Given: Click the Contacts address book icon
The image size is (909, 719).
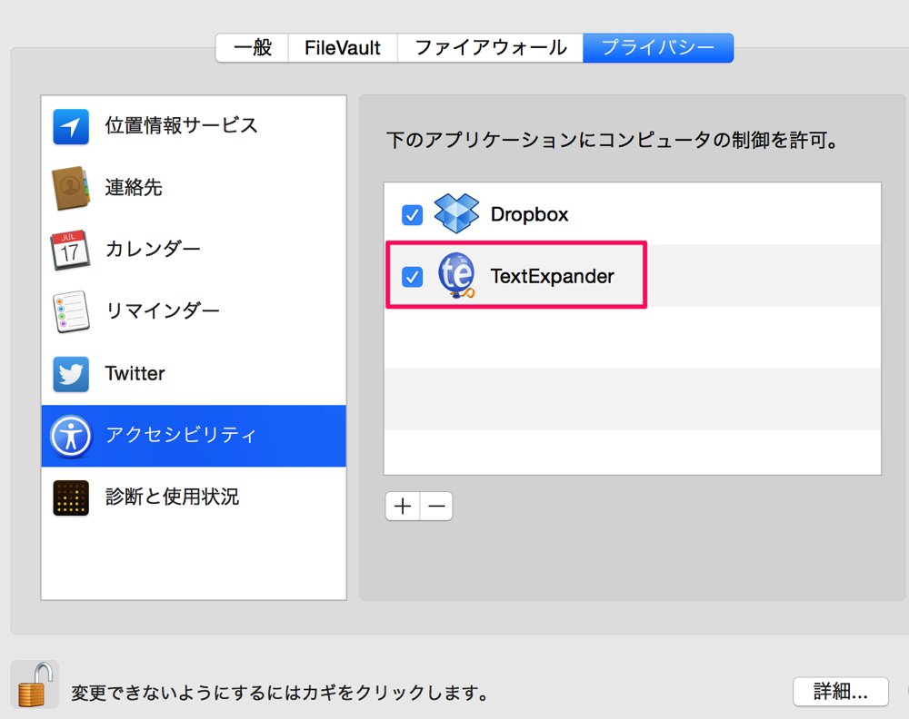Looking at the screenshot, I should [x=71, y=188].
